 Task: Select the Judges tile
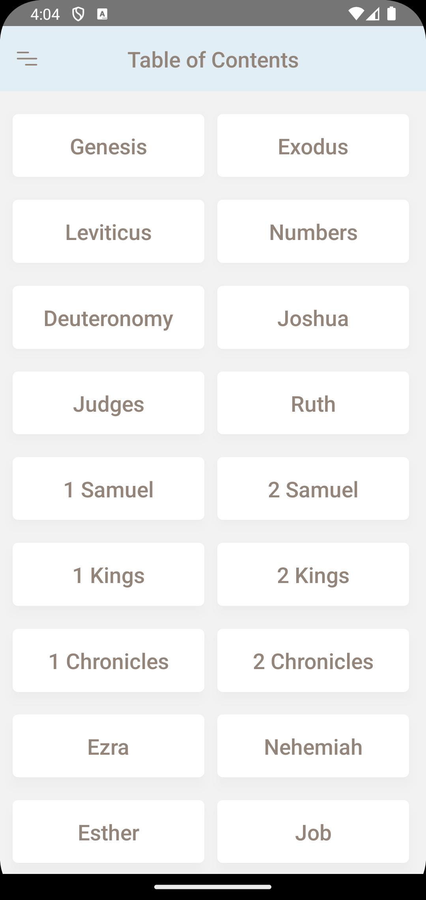pyautogui.click(x=108, y=403)
